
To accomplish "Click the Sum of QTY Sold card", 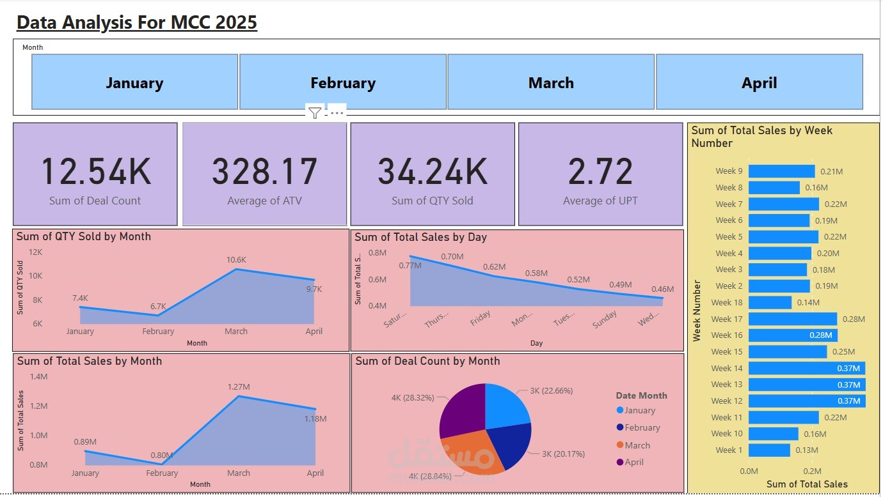I will [433, 174].
